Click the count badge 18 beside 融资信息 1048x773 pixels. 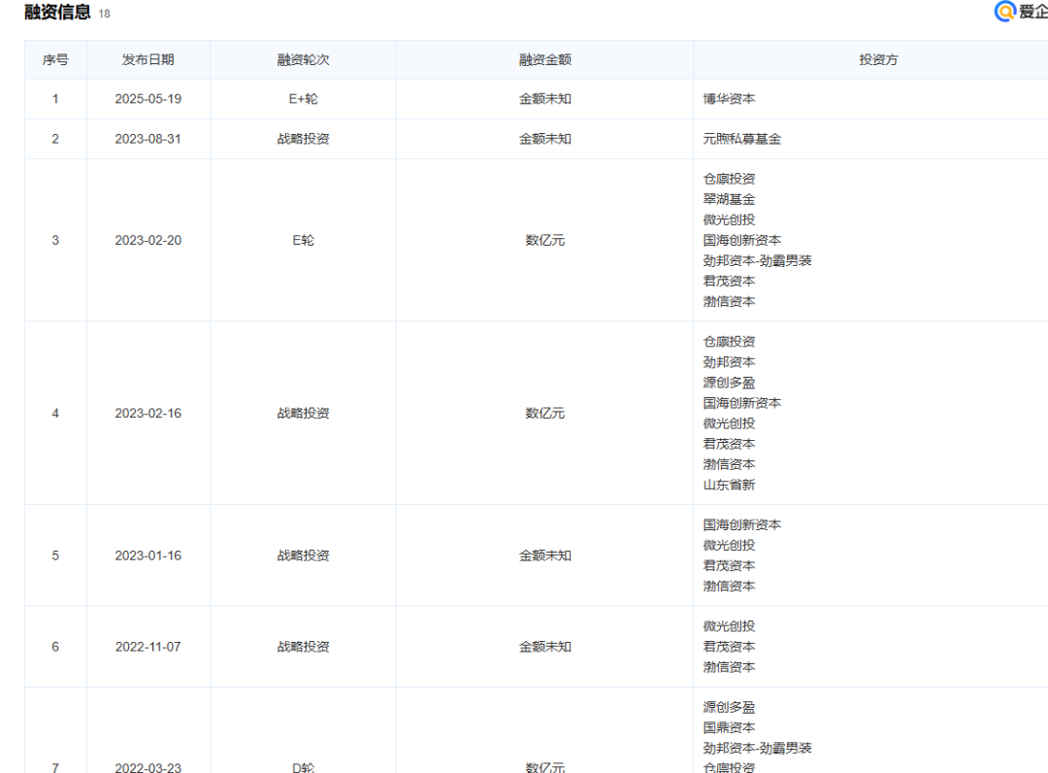tap(104, 14)
